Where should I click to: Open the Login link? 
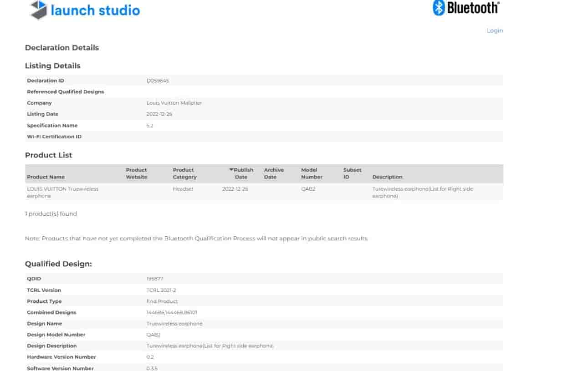tap(495, 30)
